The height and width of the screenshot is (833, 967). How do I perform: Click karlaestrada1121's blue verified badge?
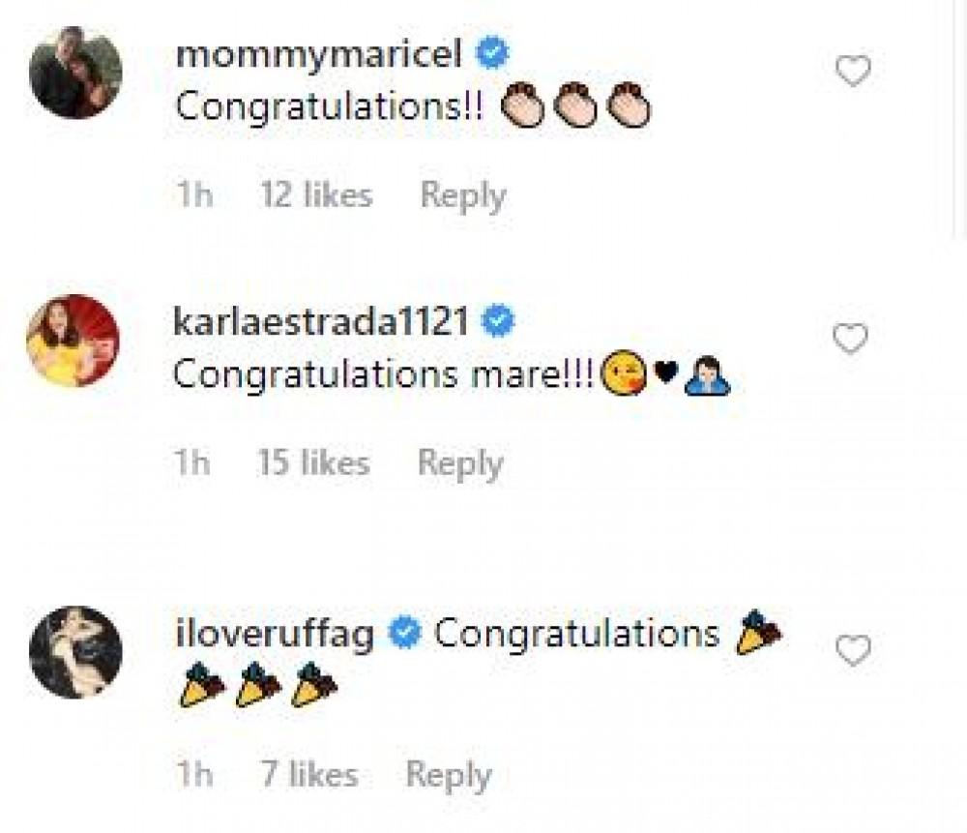tap(498, 321)
